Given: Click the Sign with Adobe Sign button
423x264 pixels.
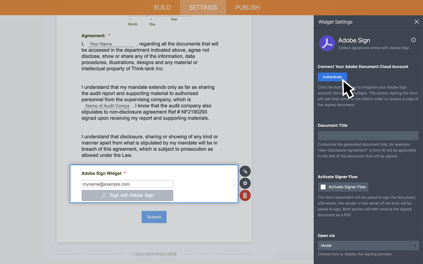Looking at the screenshot, I should coord(127,195).
